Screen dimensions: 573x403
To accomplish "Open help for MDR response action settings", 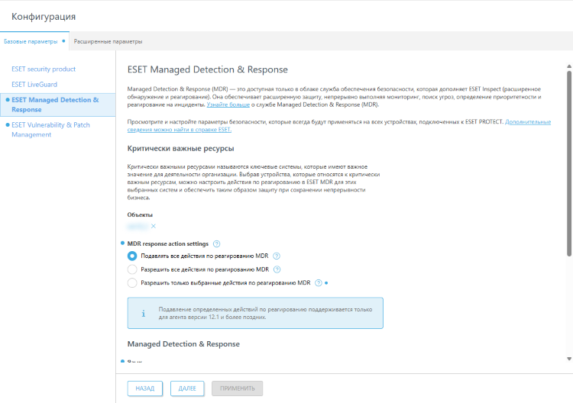I will click(x=217, y=243).
